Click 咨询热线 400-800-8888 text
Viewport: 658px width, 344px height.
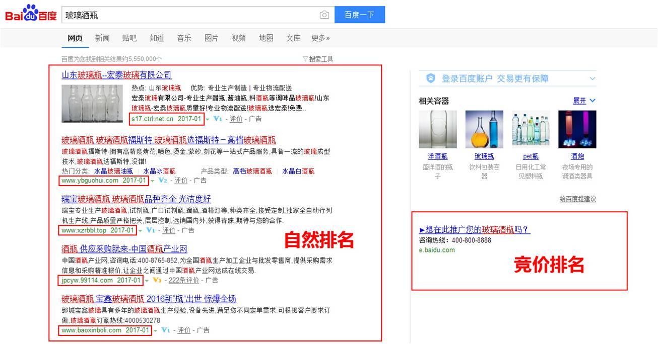[455, 240]
